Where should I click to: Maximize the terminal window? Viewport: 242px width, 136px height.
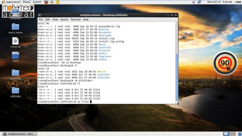click(172, 15)
